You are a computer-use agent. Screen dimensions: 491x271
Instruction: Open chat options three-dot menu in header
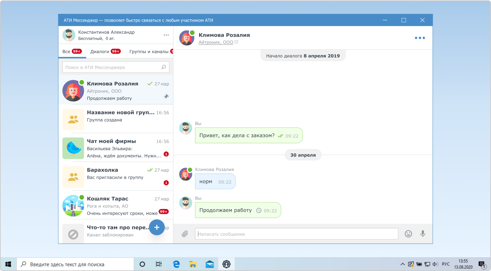(x=420, y=38)
